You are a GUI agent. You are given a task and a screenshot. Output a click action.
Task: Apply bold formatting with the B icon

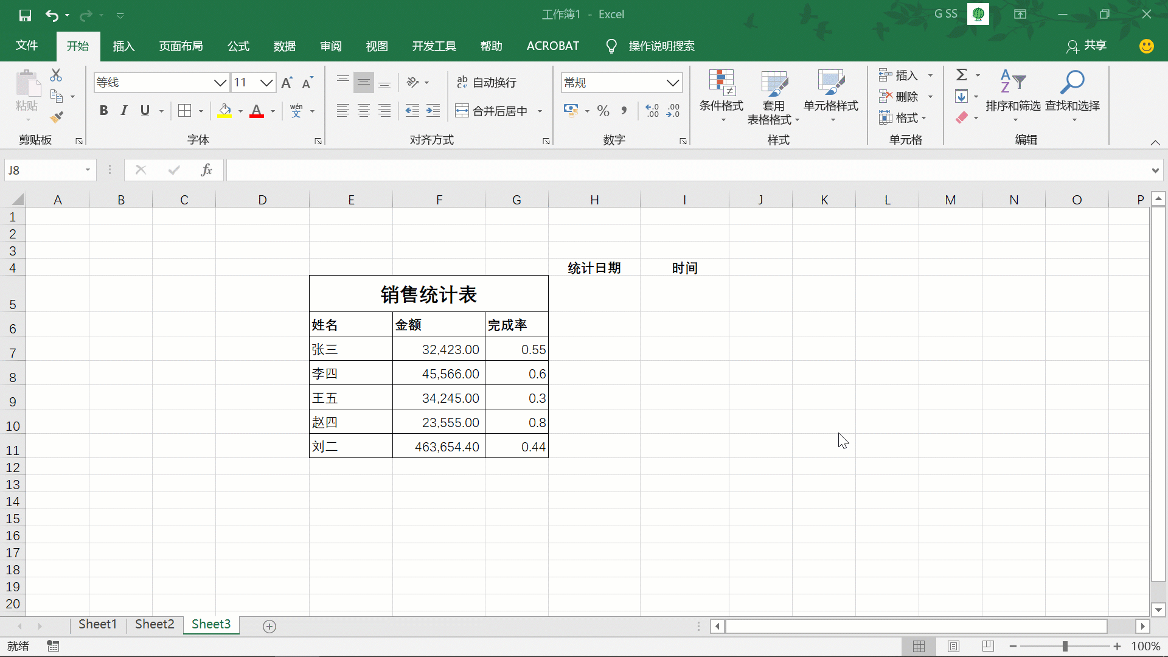[103, 110]
